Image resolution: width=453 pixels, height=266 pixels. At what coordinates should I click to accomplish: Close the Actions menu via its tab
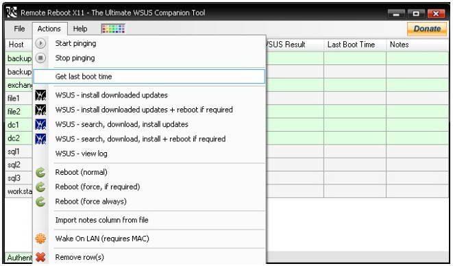tap(49, 29)
